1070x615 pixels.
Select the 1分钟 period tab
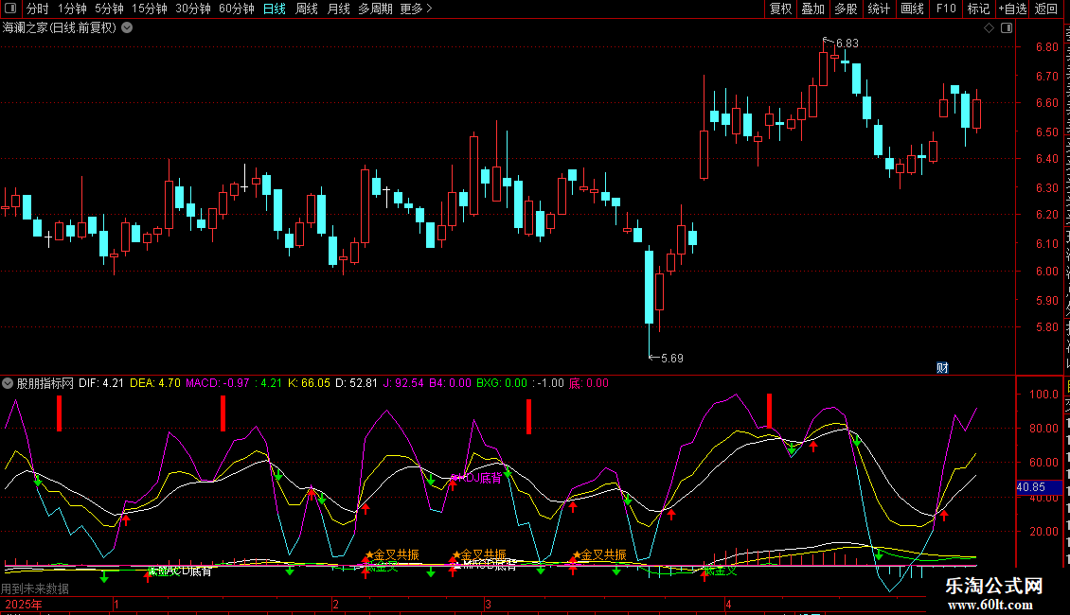point(72,9)
